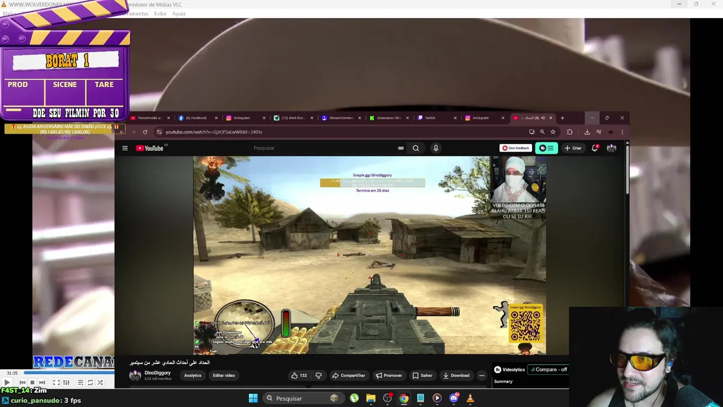Open Discord from the taskbar
The width and height of the screenshot is (723, 407).
click(x=454, y=398)
